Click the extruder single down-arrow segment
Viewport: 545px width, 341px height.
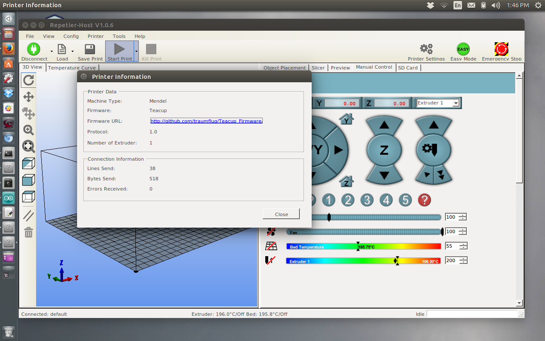click(x=426, y=175)
